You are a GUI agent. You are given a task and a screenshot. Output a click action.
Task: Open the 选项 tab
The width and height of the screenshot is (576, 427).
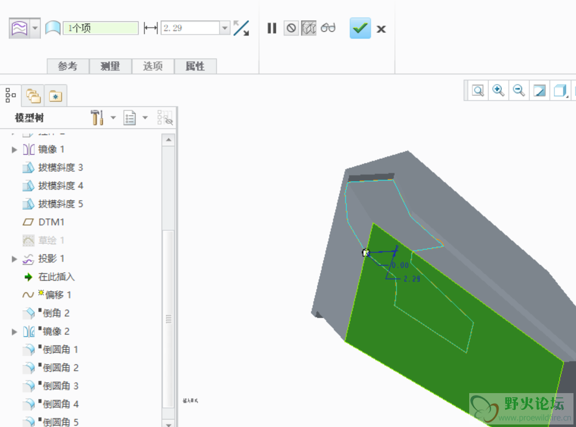click(x=153, y=66)
